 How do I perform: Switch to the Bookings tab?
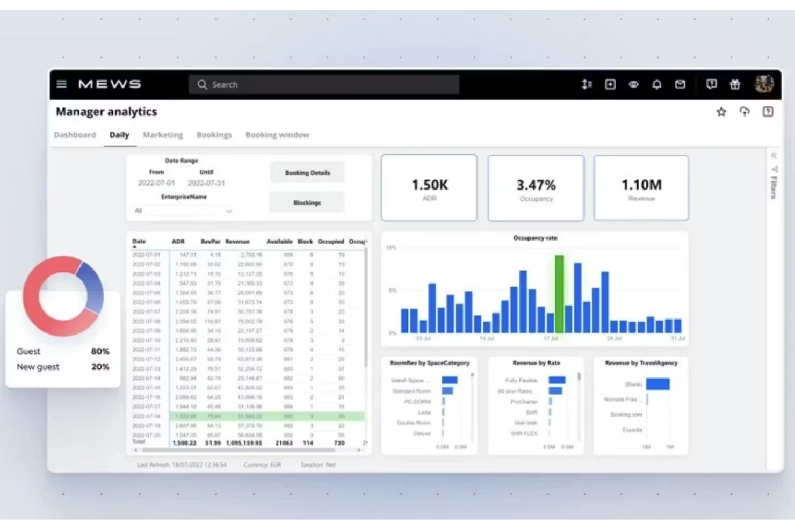tap(214, 135)
